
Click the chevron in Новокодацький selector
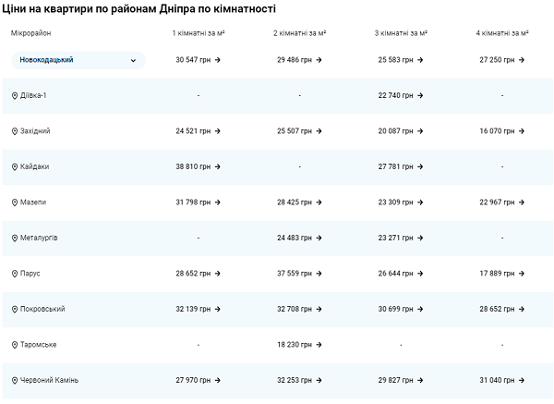(x=133, y=60)
